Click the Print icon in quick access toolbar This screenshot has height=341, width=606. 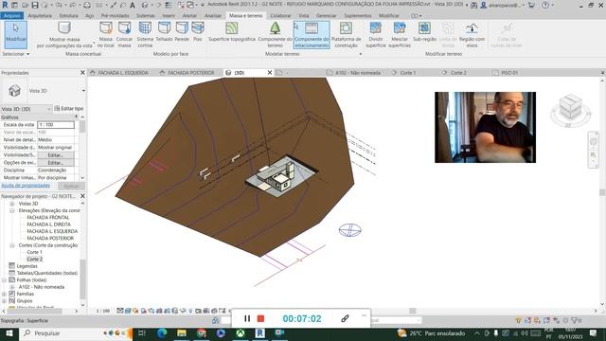coord(87,5)
